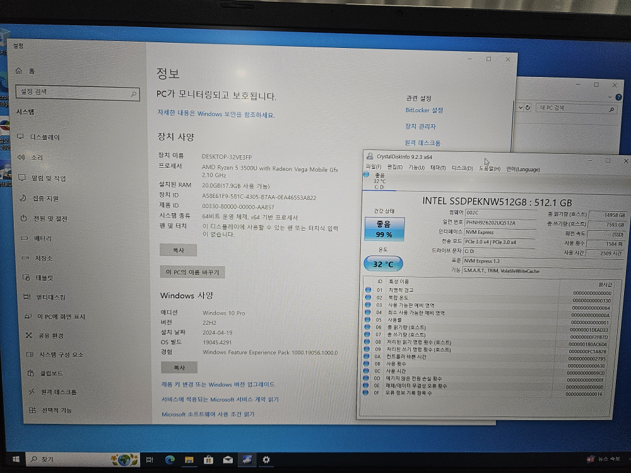Open Mail app from the taskbar

pyautogui.click(x=228, y=459)
